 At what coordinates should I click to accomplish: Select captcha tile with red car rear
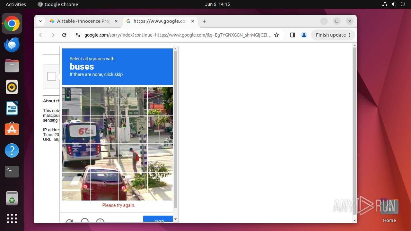coord(105,187)
